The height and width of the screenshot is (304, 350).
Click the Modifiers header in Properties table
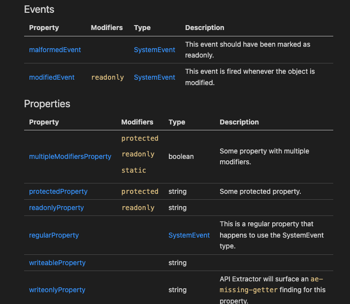[137, 122]
